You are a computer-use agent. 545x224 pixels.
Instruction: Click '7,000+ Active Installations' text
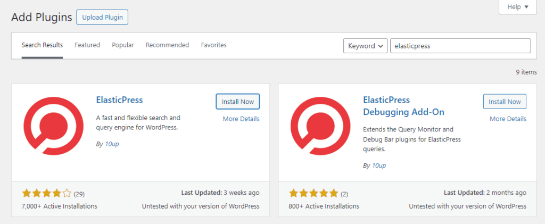pyautogui.click(x=60, y=206)
